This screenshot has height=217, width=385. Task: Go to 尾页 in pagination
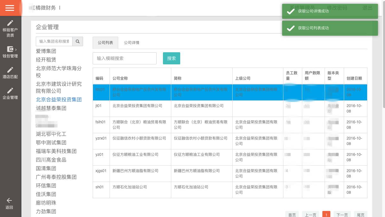coord(361,215)
